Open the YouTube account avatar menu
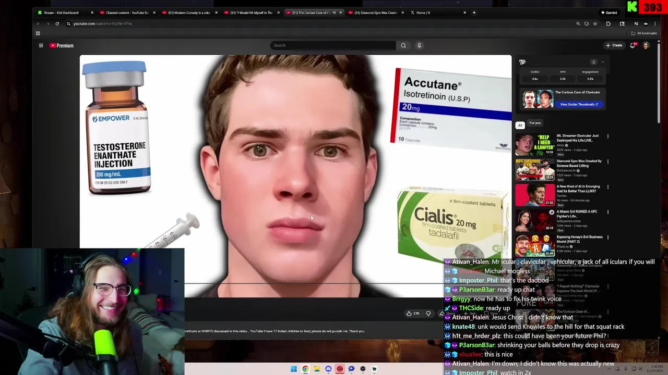This screenshot has width=668, height=375. click(x=646, y=45)
